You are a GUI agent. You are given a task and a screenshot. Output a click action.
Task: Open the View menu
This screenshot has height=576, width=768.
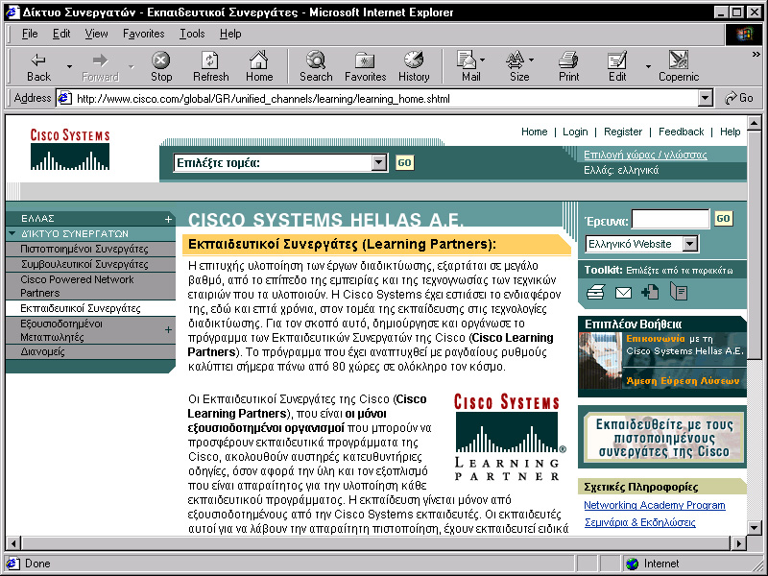click(x=96, y=34)
